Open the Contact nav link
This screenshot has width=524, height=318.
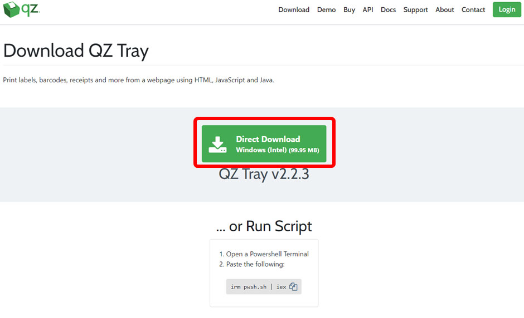coord(473,9)
